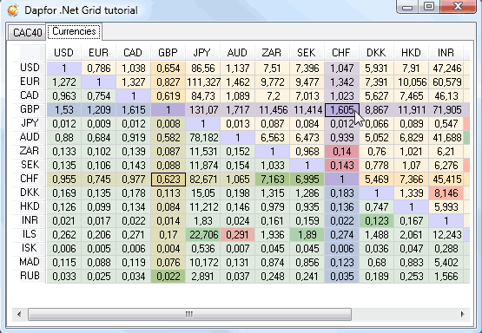Image resolution: width=482 pixels, height=333 pixels.
Task: Click cell 45,415 in CHF row
Action: [x=446, y=180]
